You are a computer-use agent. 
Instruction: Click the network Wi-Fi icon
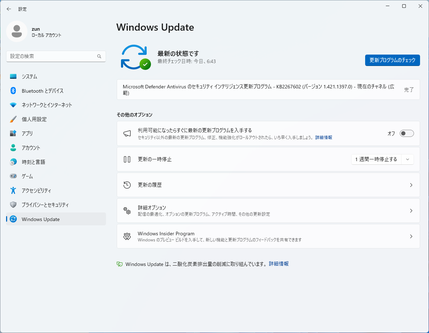13,105
